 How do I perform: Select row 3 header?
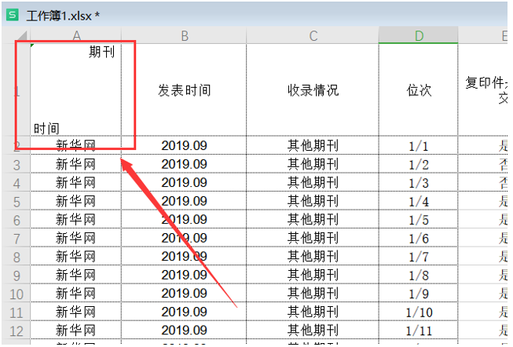16,164
